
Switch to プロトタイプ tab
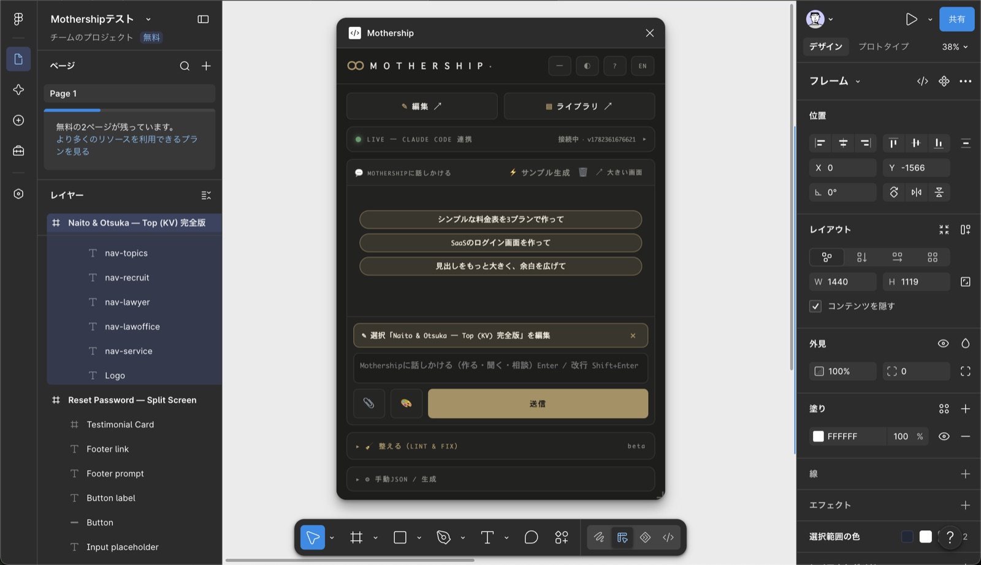(884, 47)
